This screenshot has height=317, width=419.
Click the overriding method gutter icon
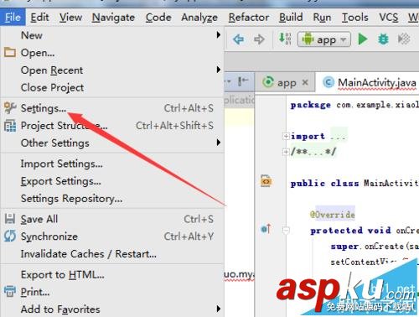click(x=266, y=229)
